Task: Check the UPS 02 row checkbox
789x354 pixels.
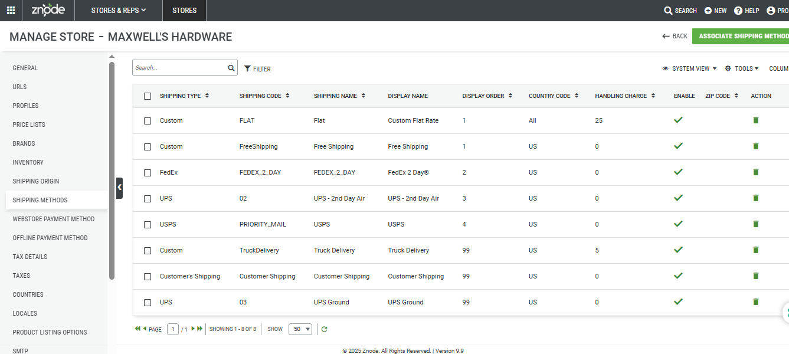Action: click(x=148, y=199)
